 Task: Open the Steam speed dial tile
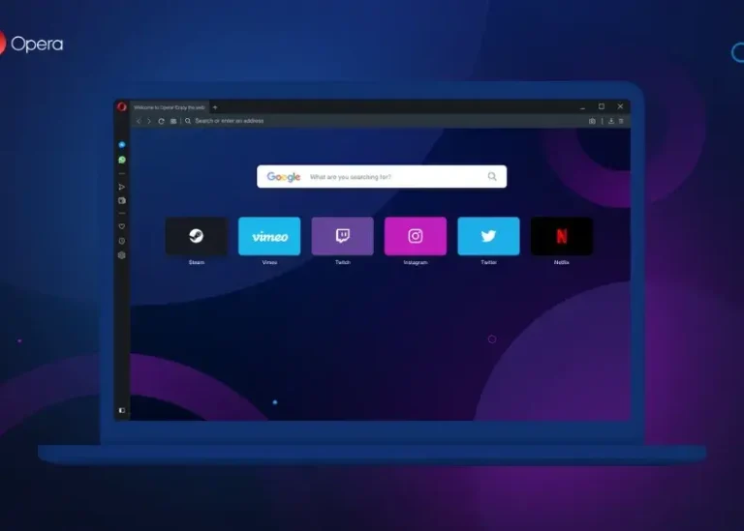tap(197, 236)
